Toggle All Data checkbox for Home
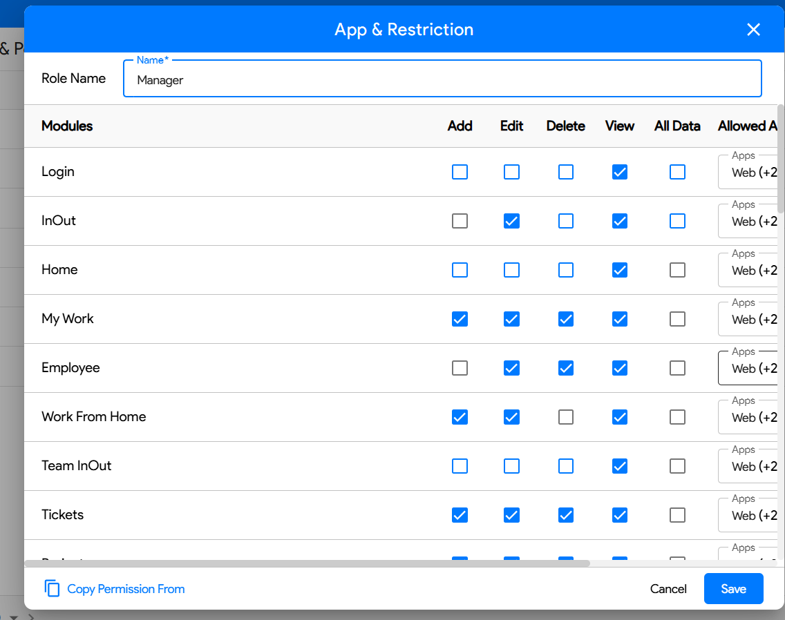 pyautogui.click(x=677, y=270)
